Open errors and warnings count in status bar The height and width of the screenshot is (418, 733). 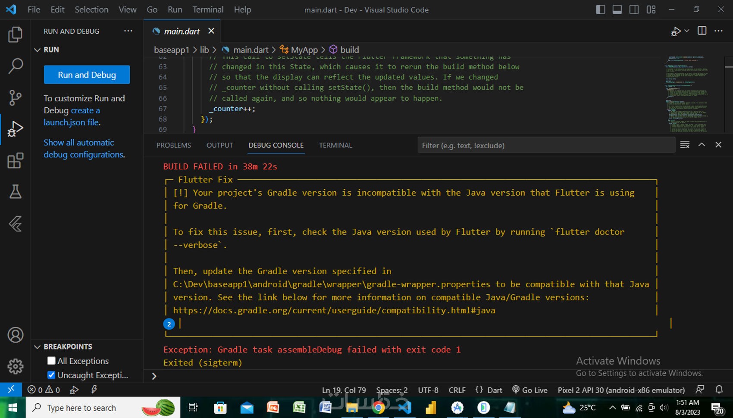click(44, 390)
